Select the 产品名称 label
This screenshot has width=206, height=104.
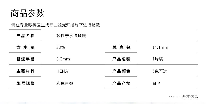click(25, 36)
